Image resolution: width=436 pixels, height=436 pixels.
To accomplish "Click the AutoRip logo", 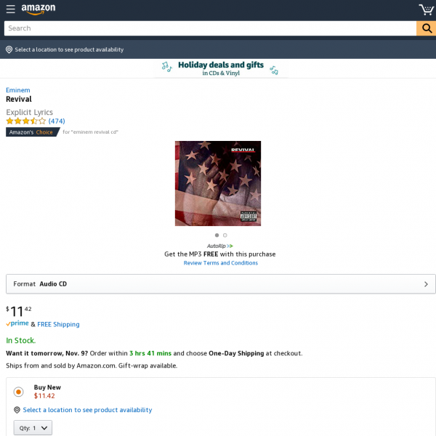I will tap(220, 246).
